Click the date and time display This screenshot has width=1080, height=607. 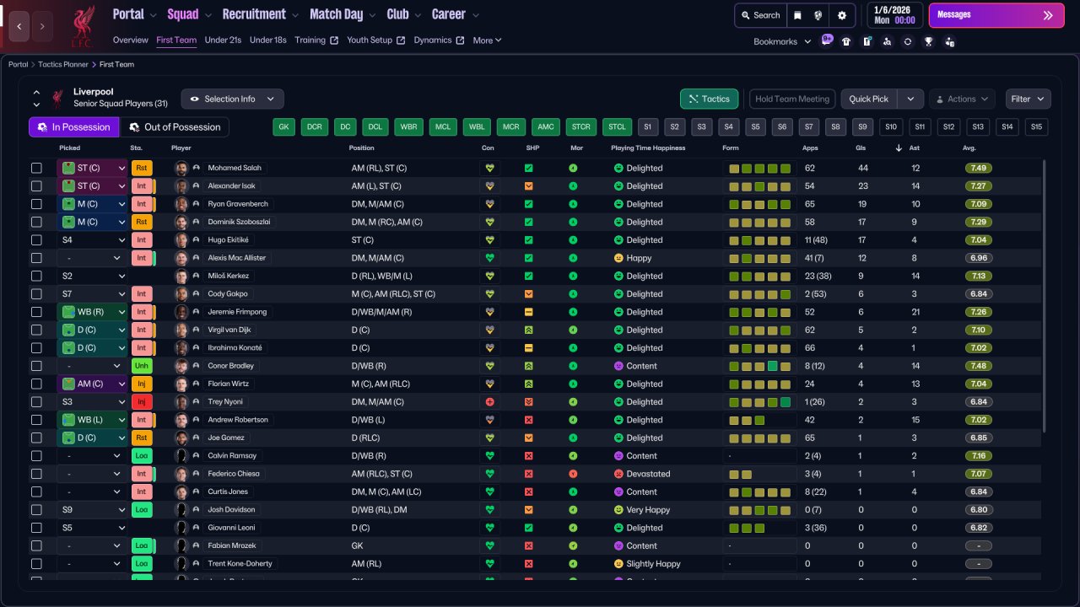pos(894,15)
